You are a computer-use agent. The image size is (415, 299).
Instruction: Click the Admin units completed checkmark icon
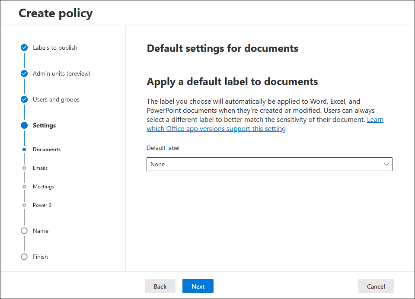click(24, 73)
